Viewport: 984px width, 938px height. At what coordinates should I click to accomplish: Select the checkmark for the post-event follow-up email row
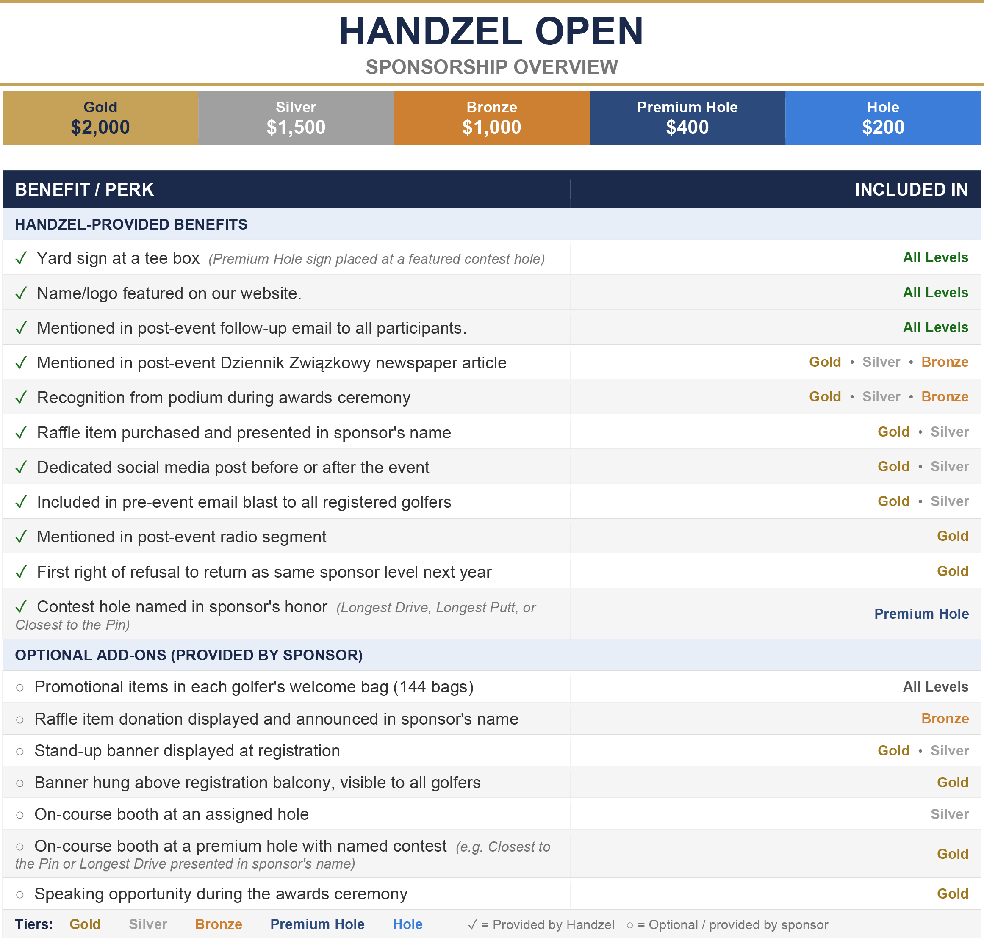[x=21, y=328]
